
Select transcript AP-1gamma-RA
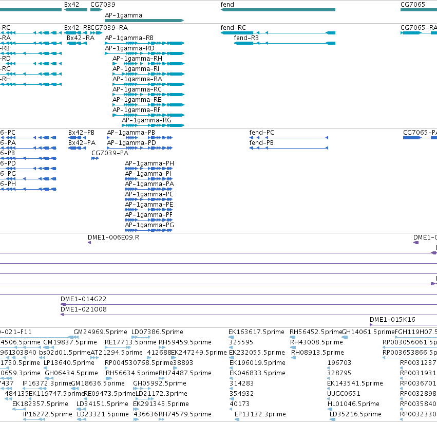(138, 79)
